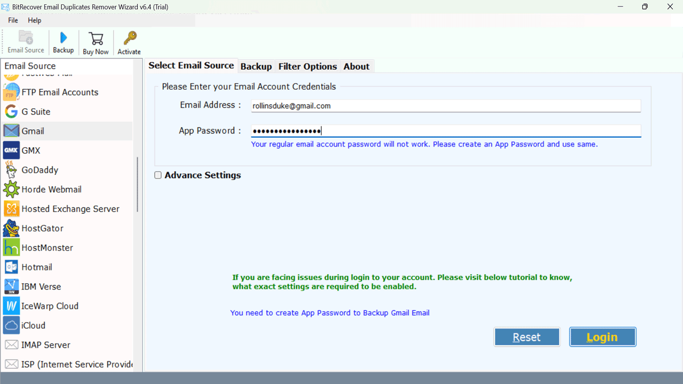683x384 pixels.
Task: Click the Buy Now cart icon
Action: coord(96,38)
